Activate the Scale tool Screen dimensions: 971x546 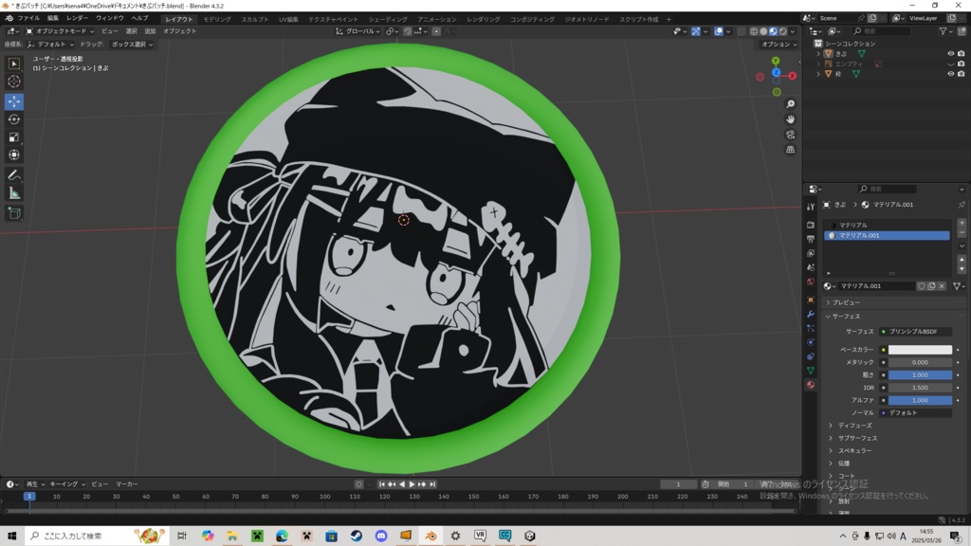pos(13,137)
